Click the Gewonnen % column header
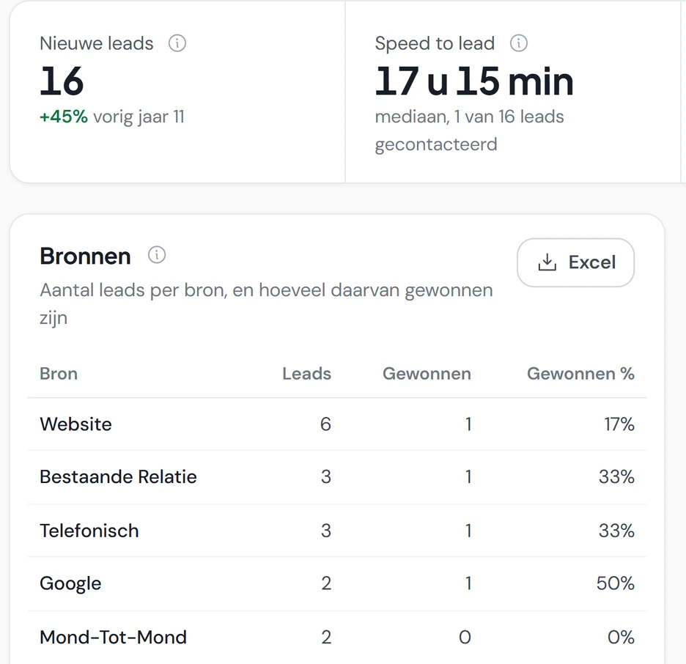 (580, 374)
